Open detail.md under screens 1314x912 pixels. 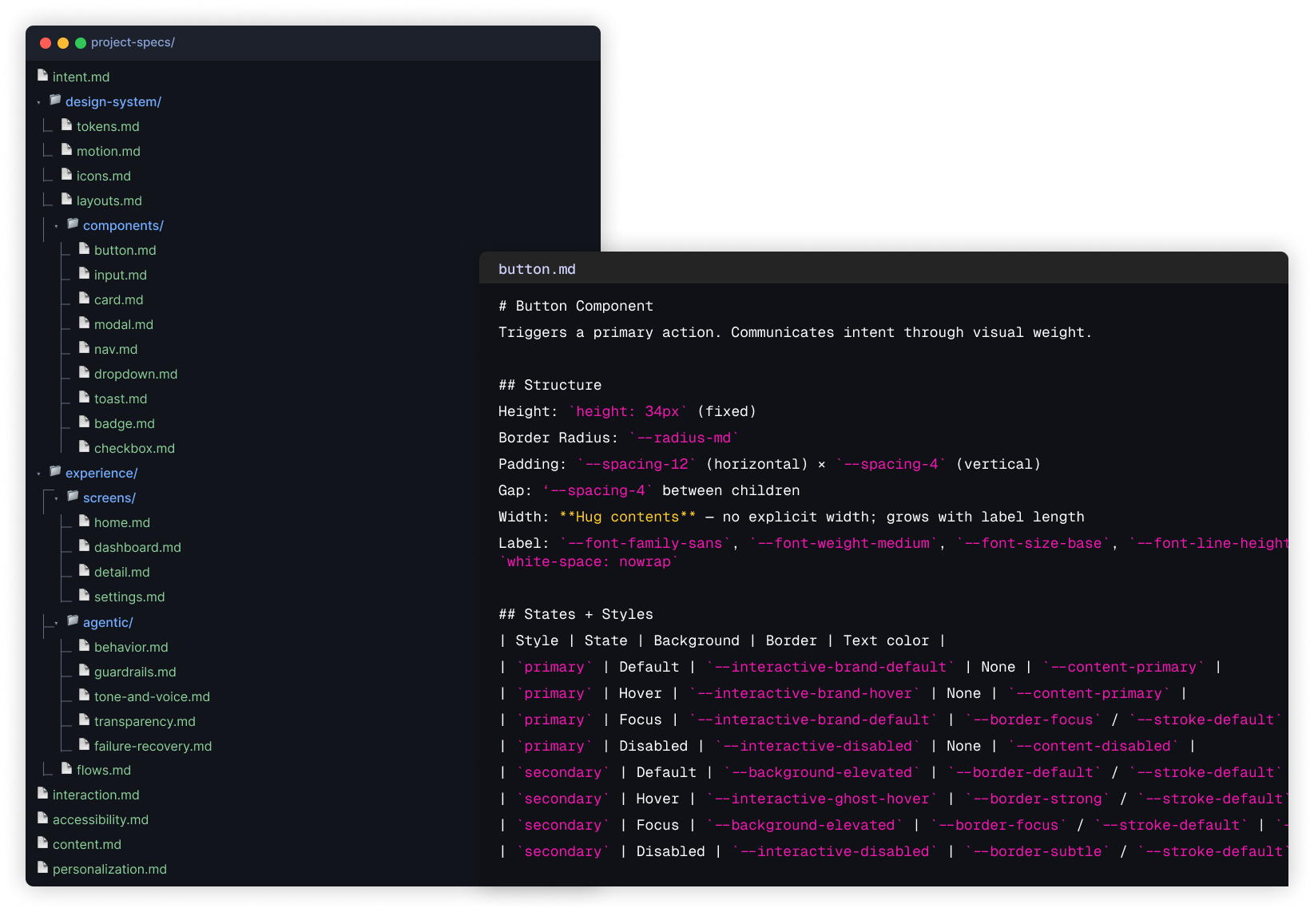[x=122, y=572]
